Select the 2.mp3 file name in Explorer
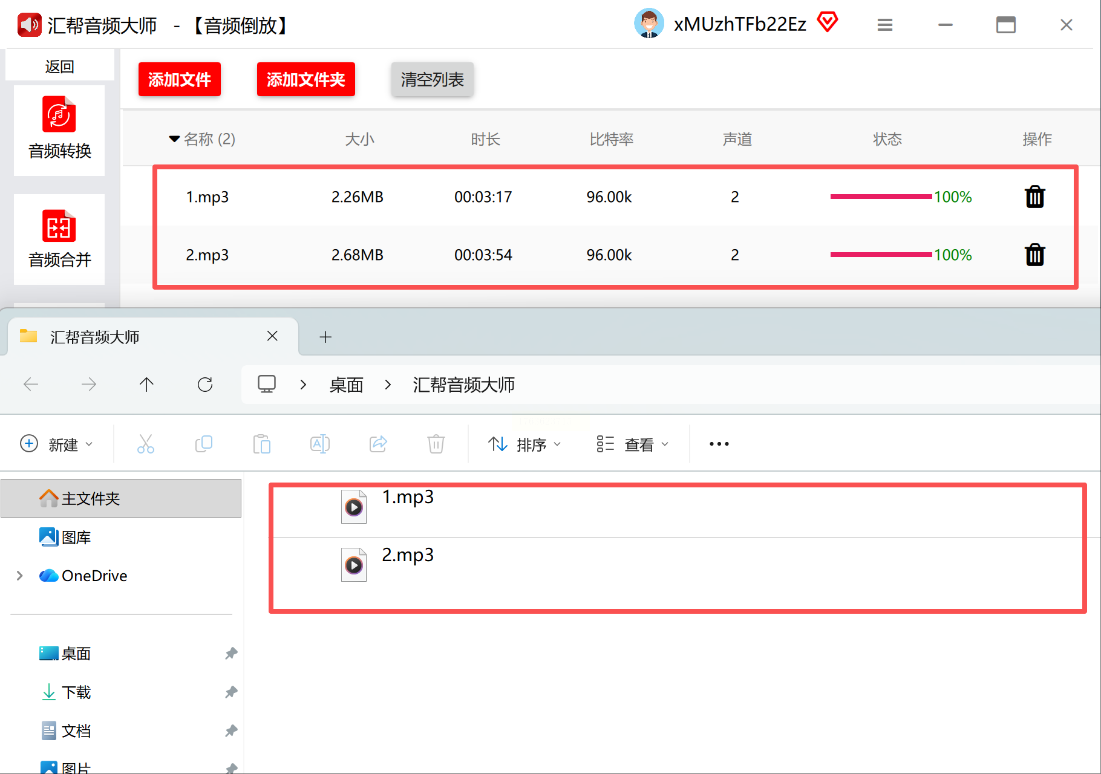This screenshot has width=1101, height=774. 408,555
